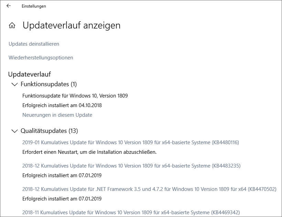
Task: Open update KB4480116 details
Action: (131, 142)
